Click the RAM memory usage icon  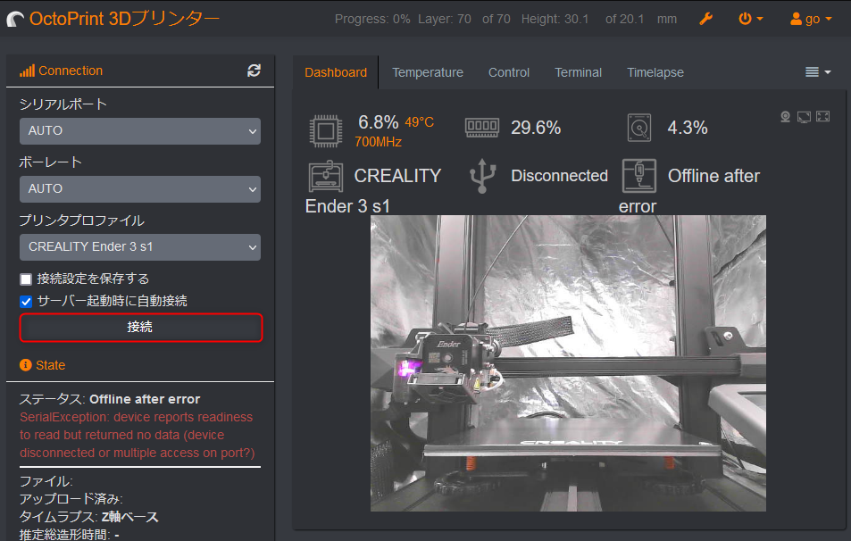[x=482, y=128]
